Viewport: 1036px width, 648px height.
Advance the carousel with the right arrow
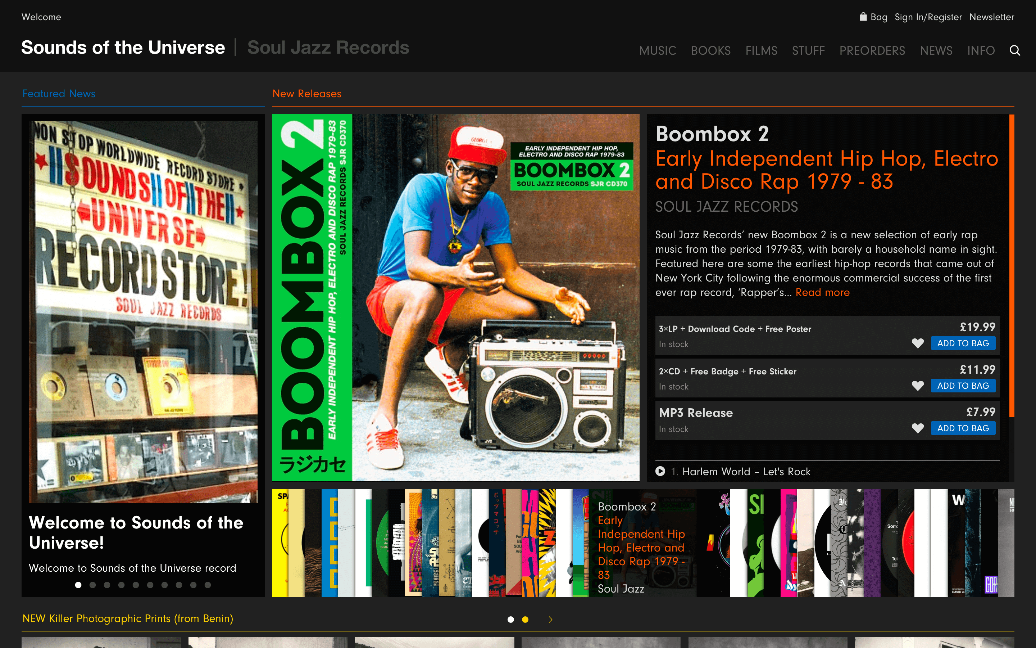pyautogui.click(x=550, y=619)
